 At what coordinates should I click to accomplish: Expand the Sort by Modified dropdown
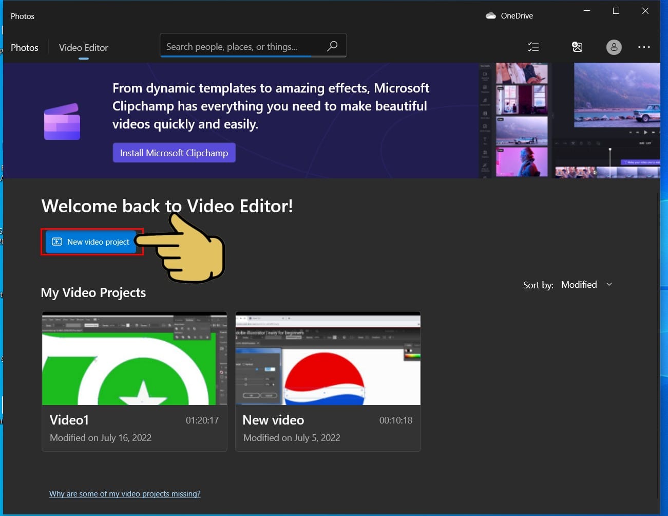586,285
